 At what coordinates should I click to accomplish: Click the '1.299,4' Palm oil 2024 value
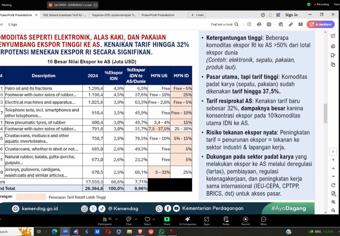96,88
